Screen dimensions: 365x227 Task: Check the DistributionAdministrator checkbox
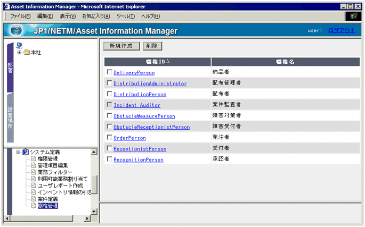tap(109, 83)
